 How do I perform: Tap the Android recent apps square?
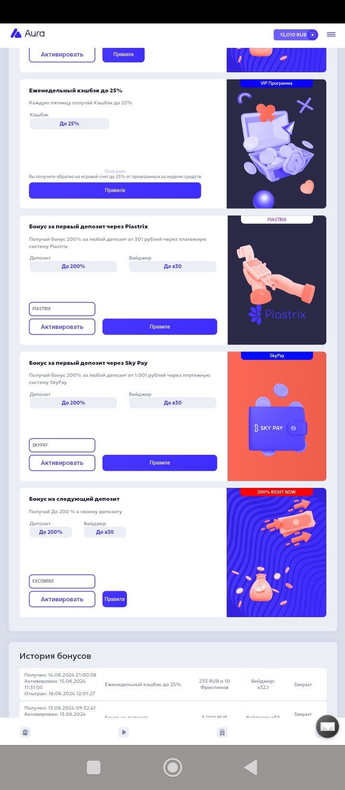pyautogui.click(x=93, y=767)
